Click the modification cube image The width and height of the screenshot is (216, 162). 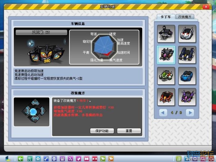31,112
